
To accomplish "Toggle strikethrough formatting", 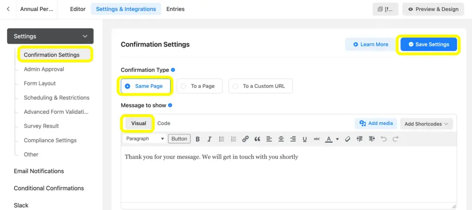I will [317, 139].
